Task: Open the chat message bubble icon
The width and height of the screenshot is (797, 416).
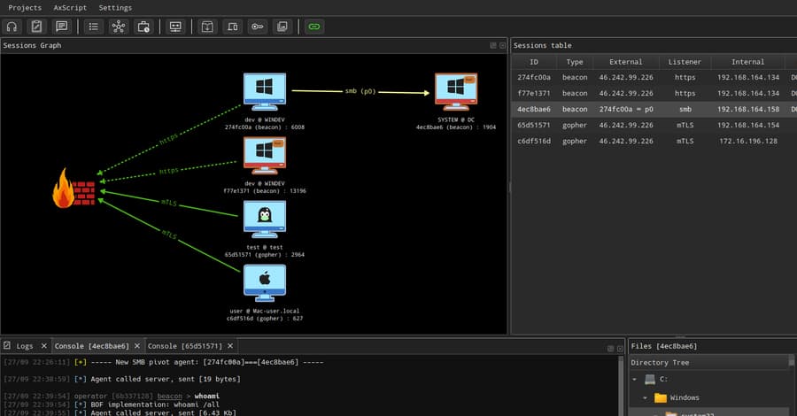Action: point(61,27)
